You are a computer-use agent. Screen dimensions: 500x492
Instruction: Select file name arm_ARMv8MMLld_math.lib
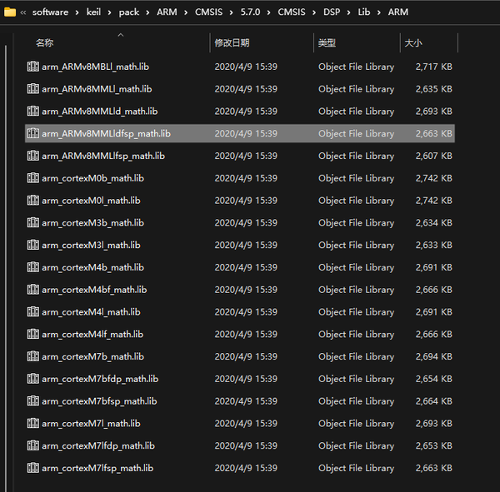click(x=100, y=112)
